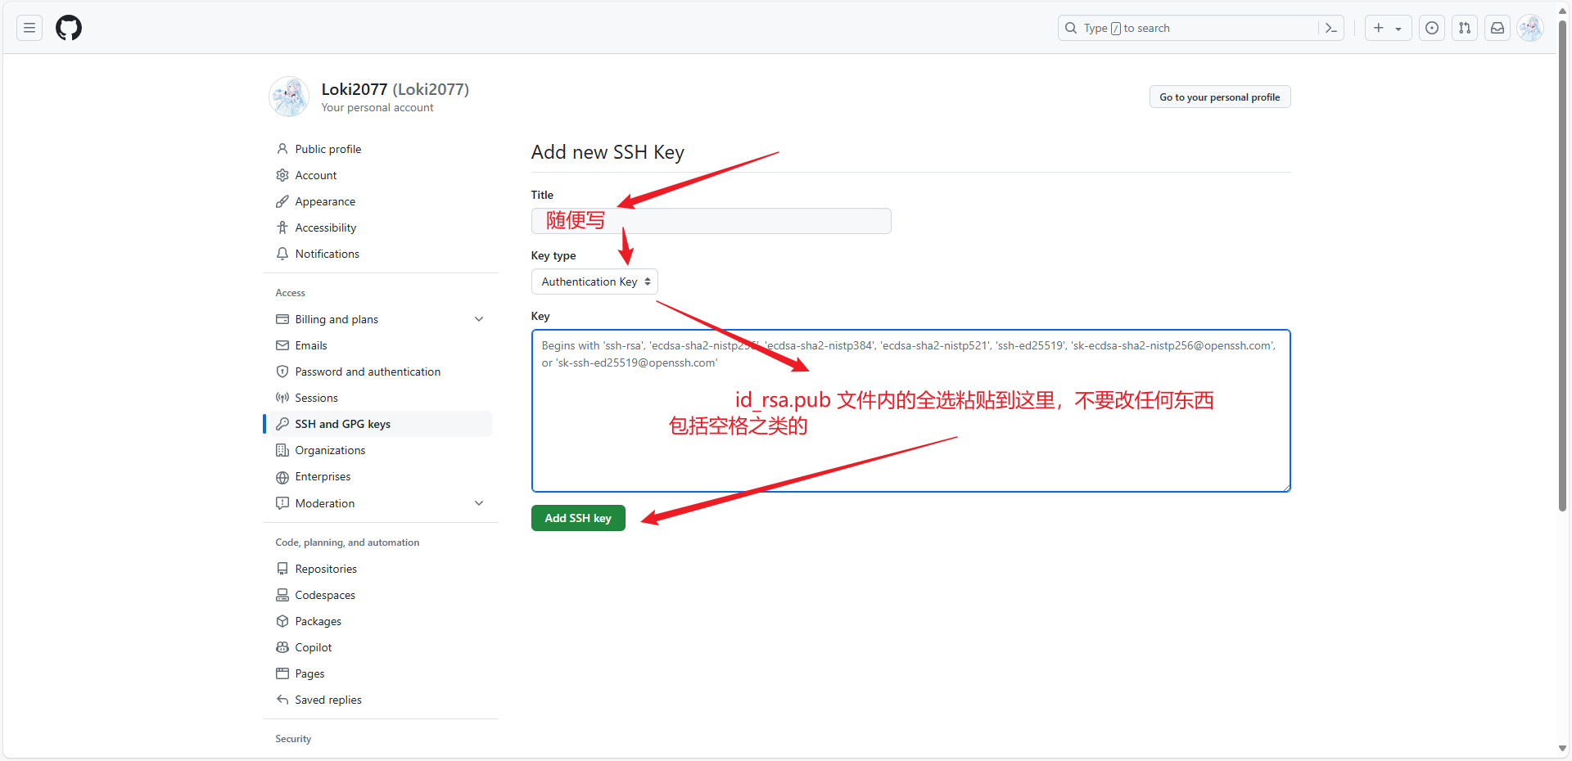Image resolution: width=1572 pixels, height=761 pixels.
Task: Click the Repositories repo icon
Action: pos(282,569)
